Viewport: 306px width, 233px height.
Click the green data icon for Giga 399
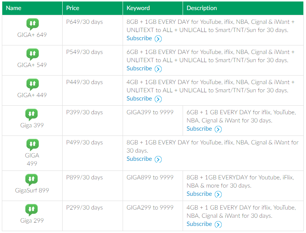point(31,115)
